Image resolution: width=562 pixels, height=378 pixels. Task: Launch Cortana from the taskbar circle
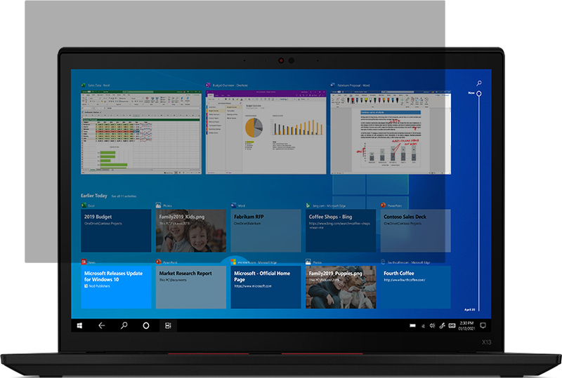146,325
